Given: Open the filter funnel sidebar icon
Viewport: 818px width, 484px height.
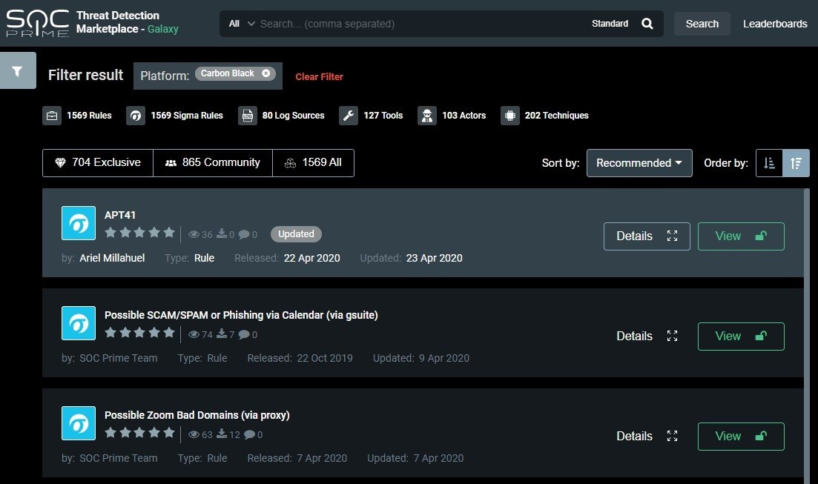Looking at the screenshot, I should click(x=17, y=71).
